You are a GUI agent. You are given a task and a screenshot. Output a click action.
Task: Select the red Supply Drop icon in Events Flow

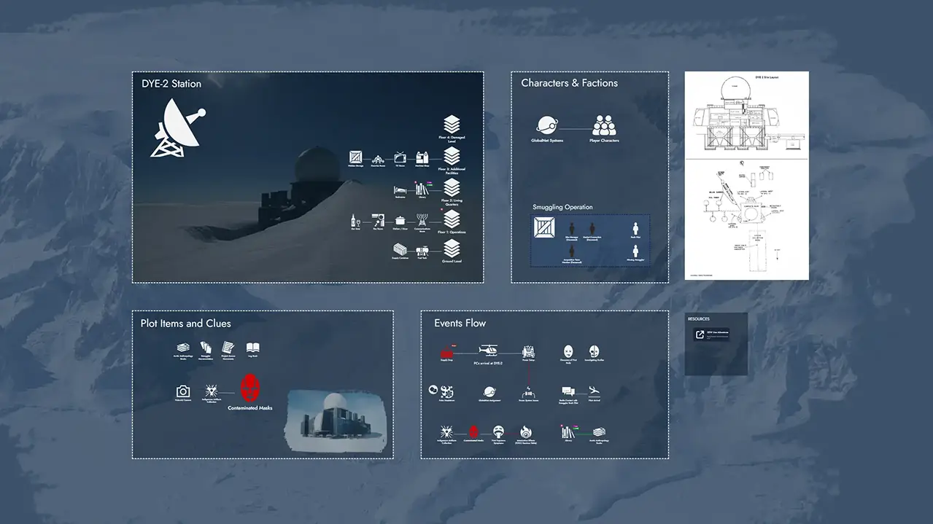446,353
